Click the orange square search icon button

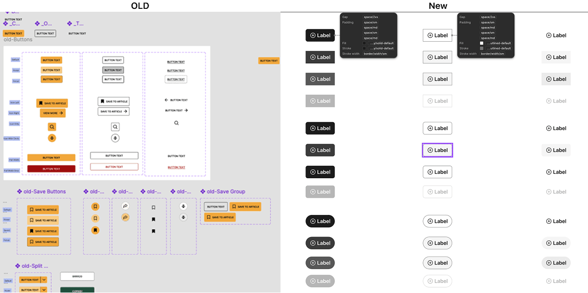(x=51, y=127)
